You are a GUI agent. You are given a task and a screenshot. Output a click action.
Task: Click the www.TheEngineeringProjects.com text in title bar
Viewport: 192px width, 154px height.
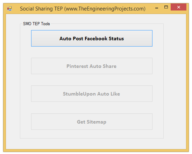point(105,9)
